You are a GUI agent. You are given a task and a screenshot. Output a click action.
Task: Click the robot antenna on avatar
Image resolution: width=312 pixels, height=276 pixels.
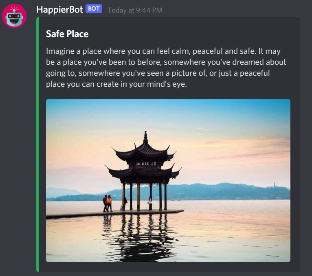pyautogui.click(x=14, y=9)
